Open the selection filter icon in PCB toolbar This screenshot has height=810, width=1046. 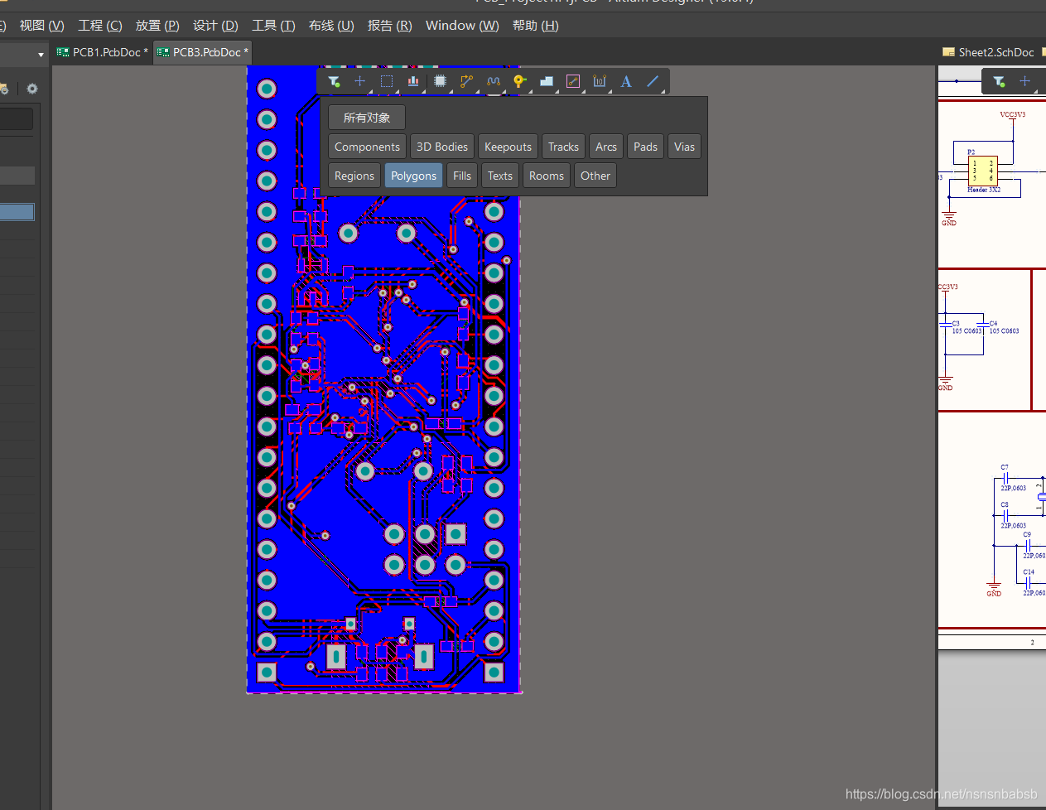pyautogui.click(x=334, y=81)
